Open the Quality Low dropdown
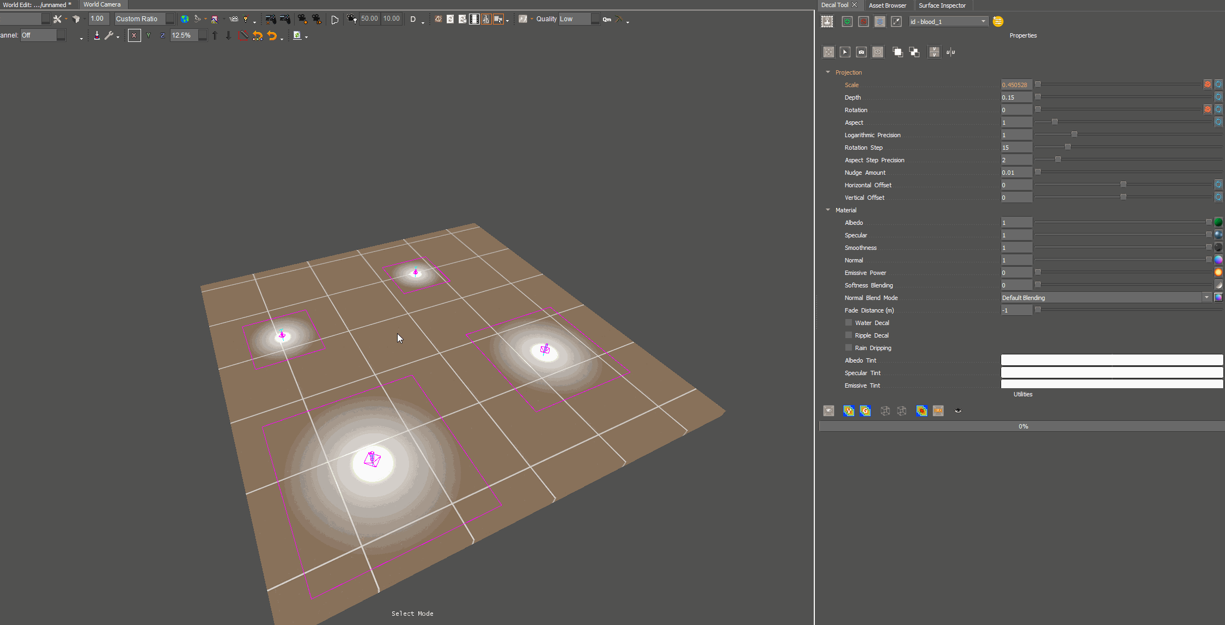Viewport: 1225px width, 625px height. 579,19
